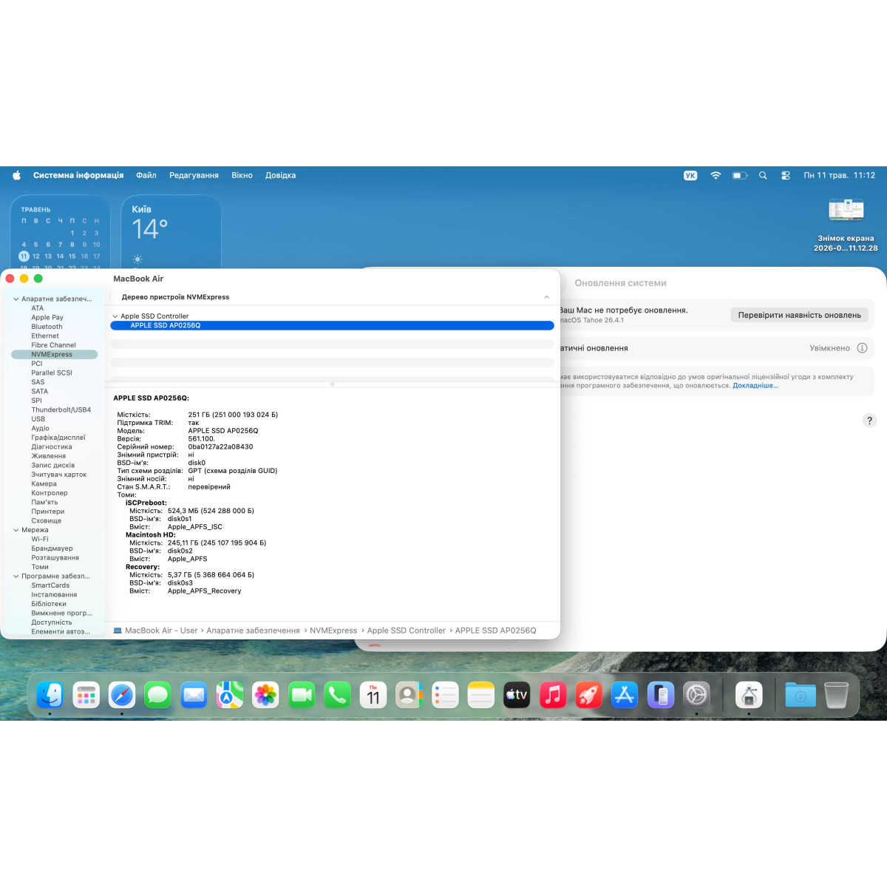This screenshot has height=887, width=887.
Task: Open Maps app in Dock
Action: tap(229, 695)
